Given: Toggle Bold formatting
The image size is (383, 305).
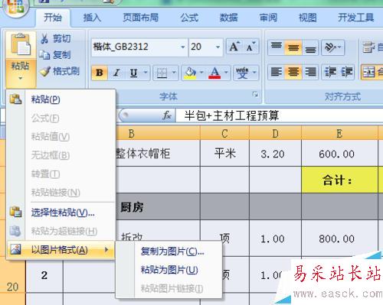Looking at the screenshot, I should (100, 73).
